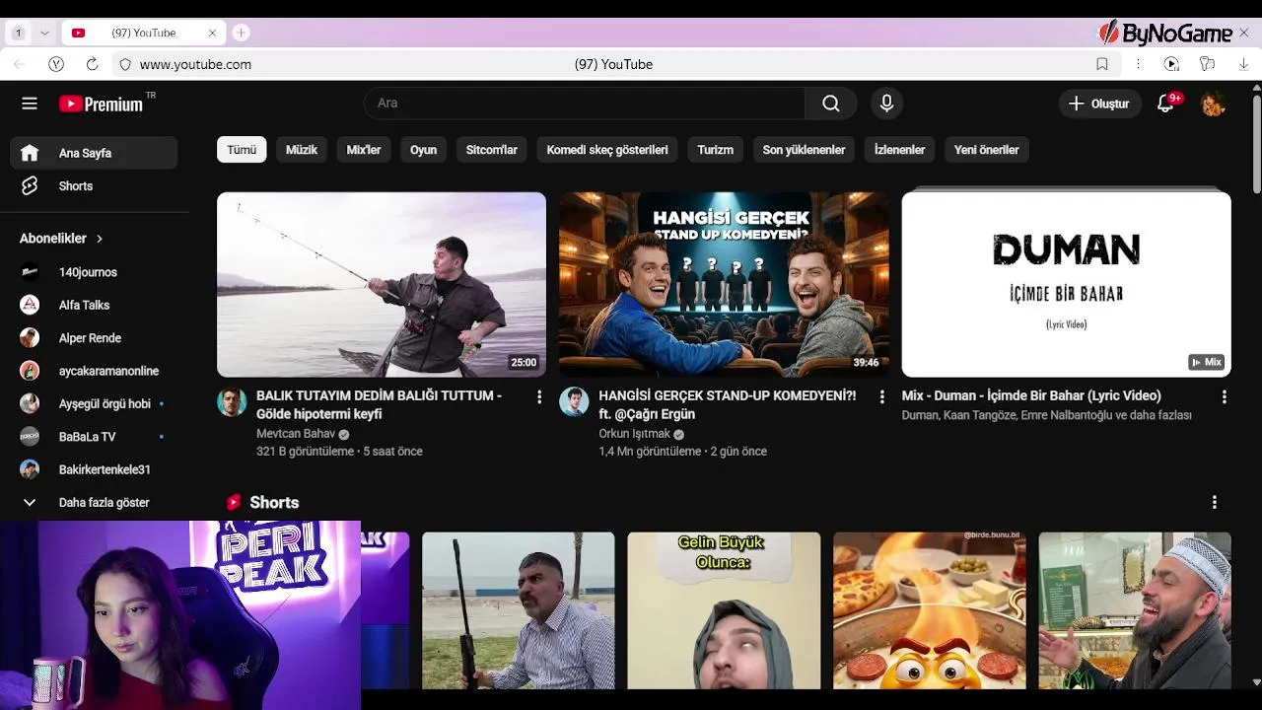Select the Sitcom'lar filter chip
The image size is (1262, 710).
[x=492, y=150]
